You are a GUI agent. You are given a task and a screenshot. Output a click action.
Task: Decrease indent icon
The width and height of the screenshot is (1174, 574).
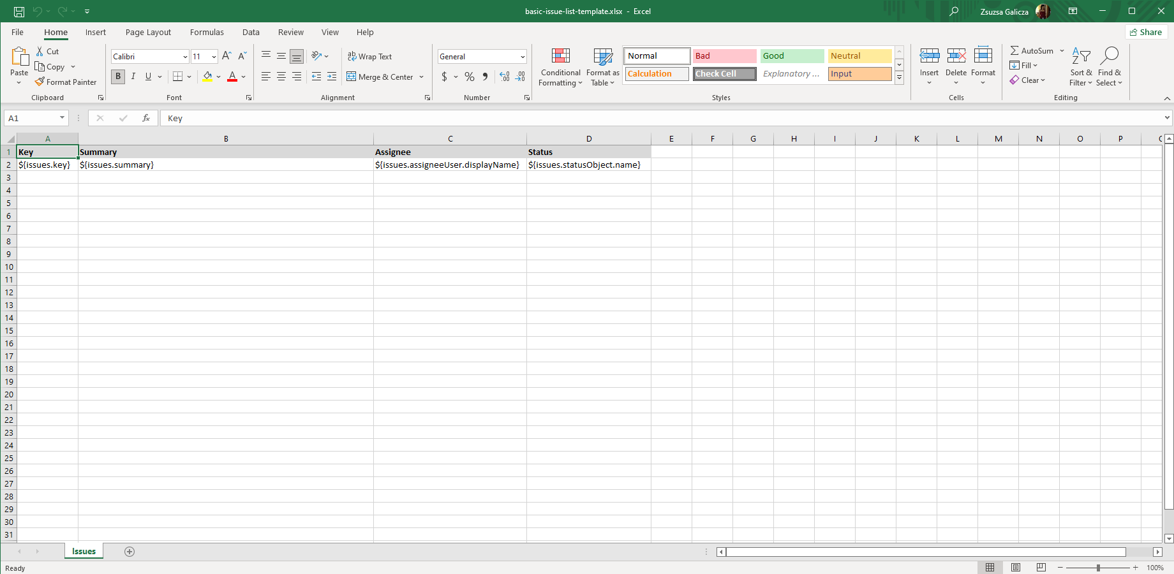click(316, 77)
